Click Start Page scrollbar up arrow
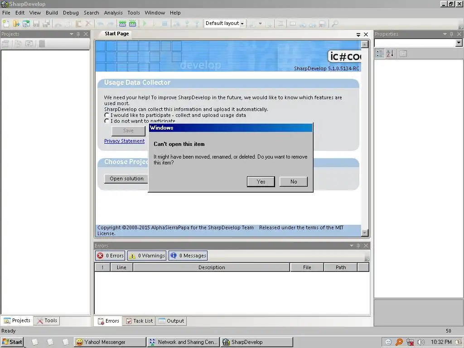This screenshot has width=464, height=348. pyautogui.click(x=365, y=44)
